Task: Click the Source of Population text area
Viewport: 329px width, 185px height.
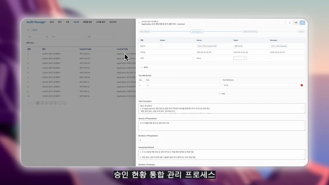Action: point(222,126)
